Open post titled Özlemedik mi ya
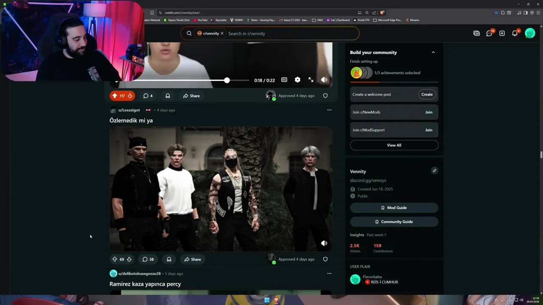543x305 pixels. coord(131,120)
